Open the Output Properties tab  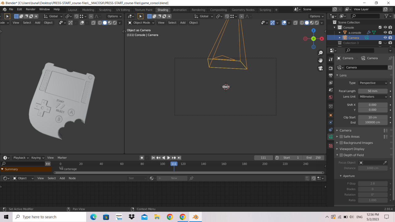click(x=331, y=75)
